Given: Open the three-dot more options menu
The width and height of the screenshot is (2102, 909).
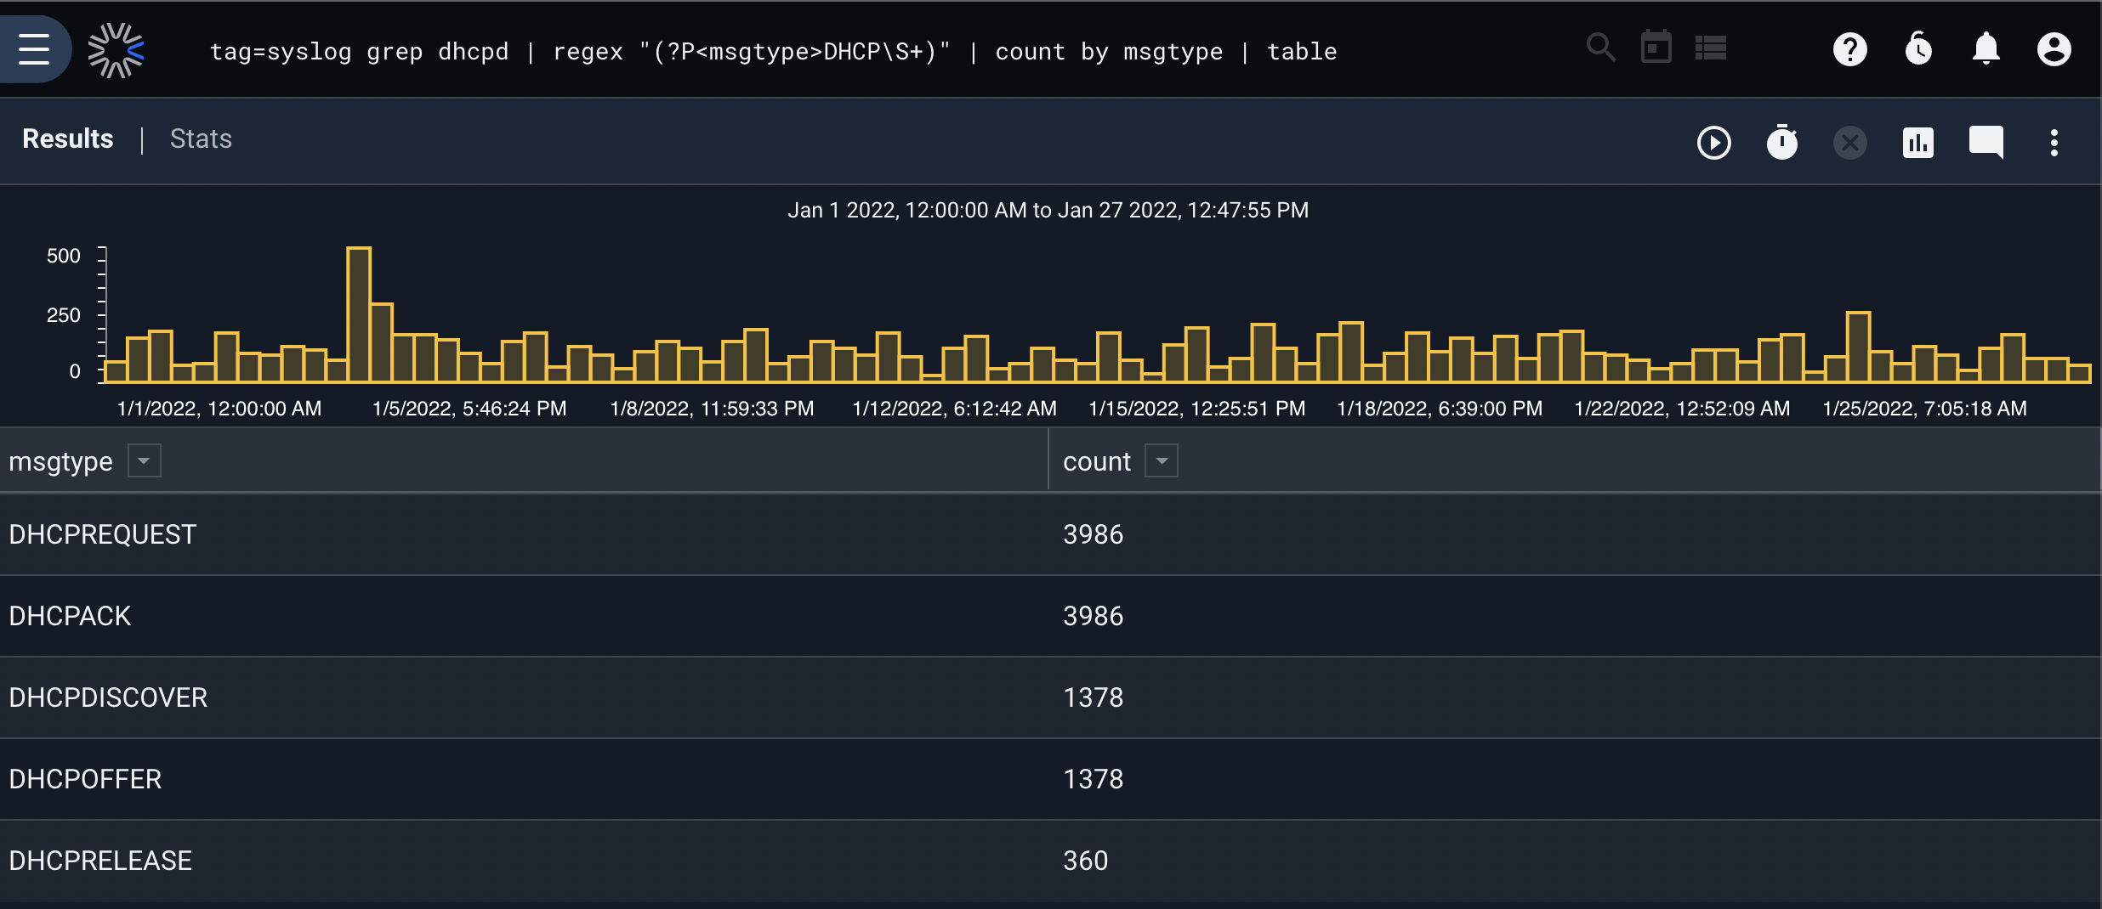Looking at the screenshot, I should [x=2054, y=143].
